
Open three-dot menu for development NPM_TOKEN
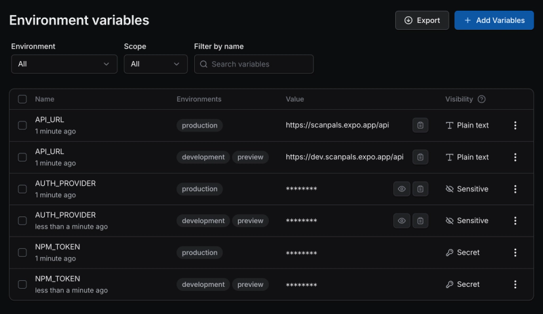[515, 285]
